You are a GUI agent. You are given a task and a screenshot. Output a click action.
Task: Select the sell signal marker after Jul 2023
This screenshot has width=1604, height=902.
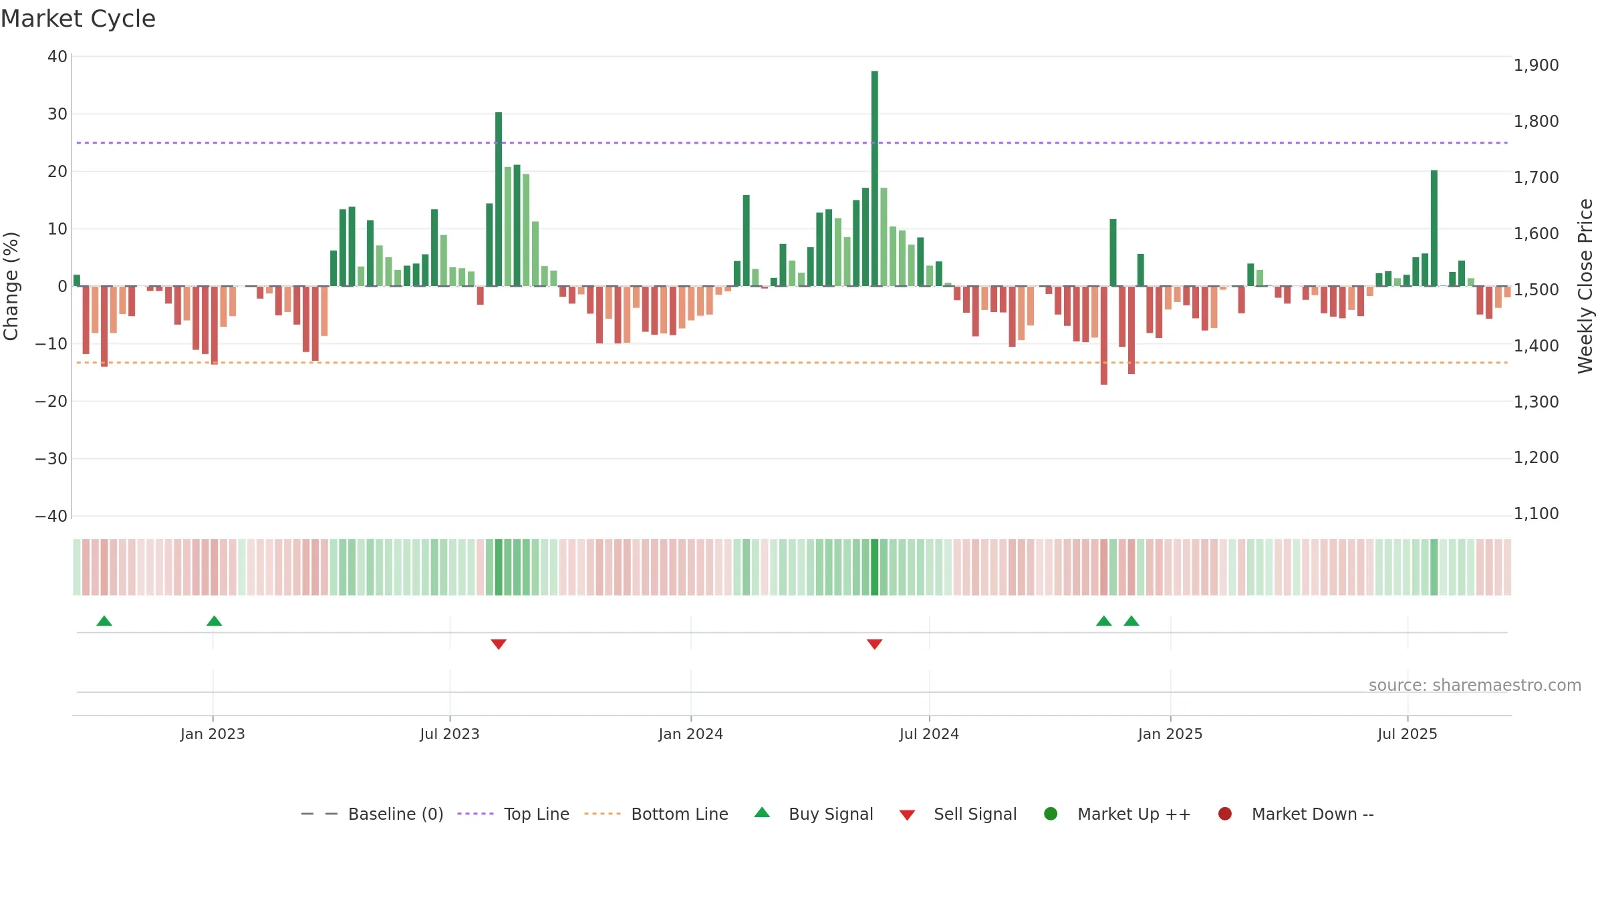click(499, 644)
